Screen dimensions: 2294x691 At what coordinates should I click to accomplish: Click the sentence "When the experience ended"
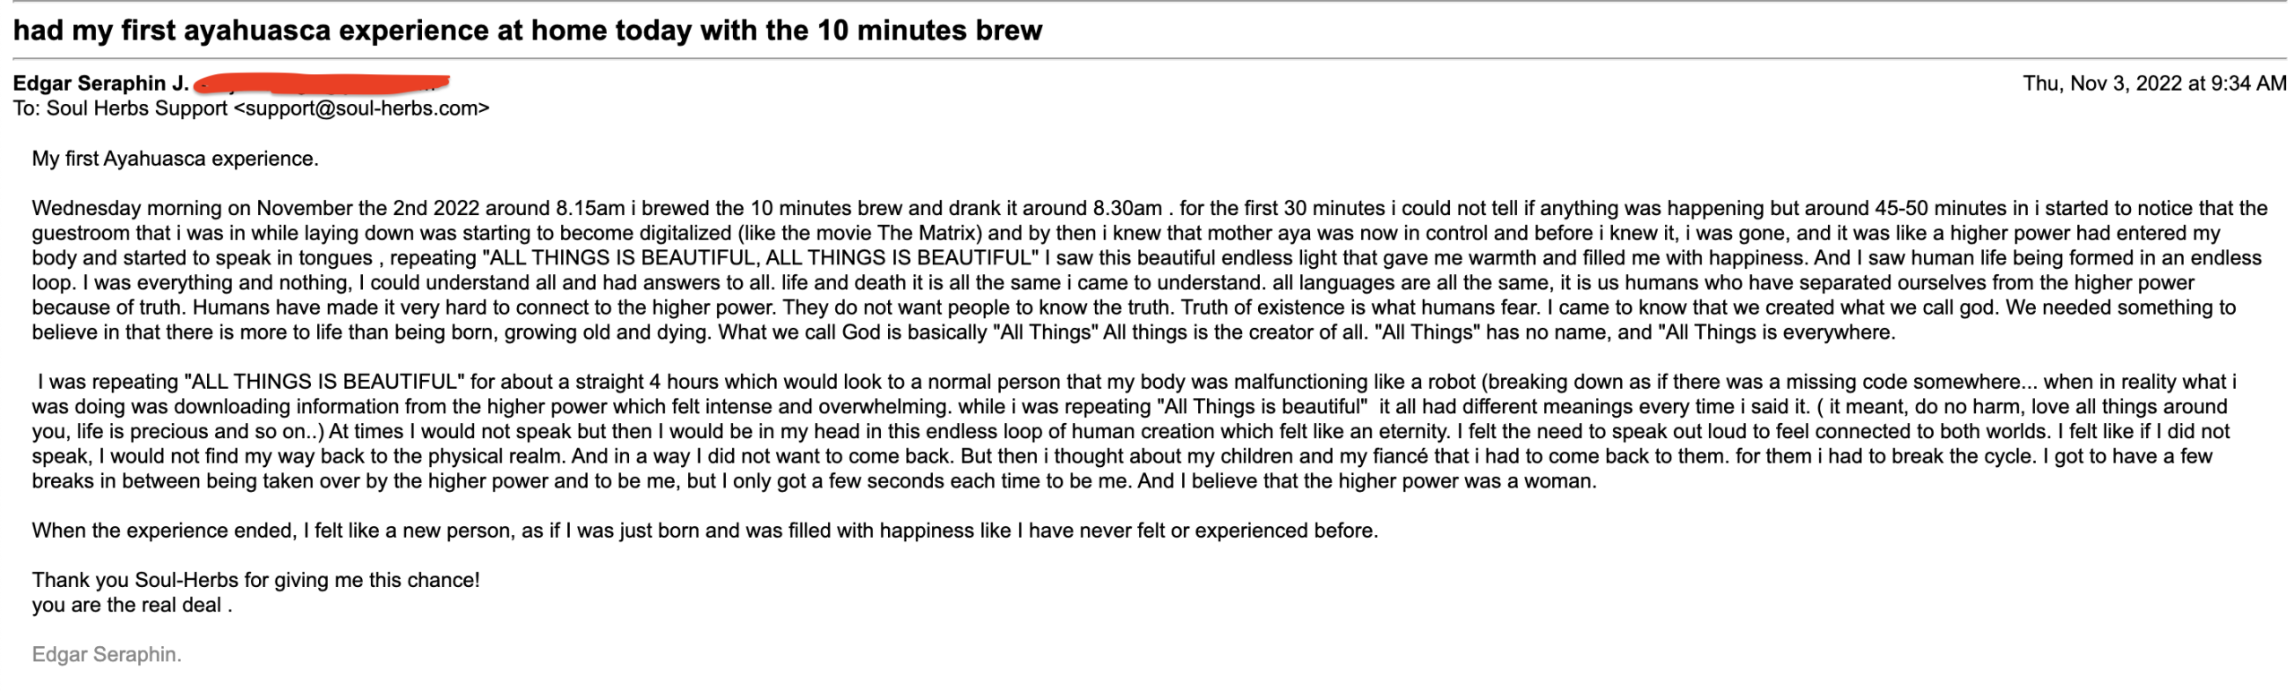tap(163, 531)
